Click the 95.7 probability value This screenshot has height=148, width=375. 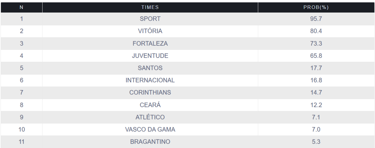point(316,19)
